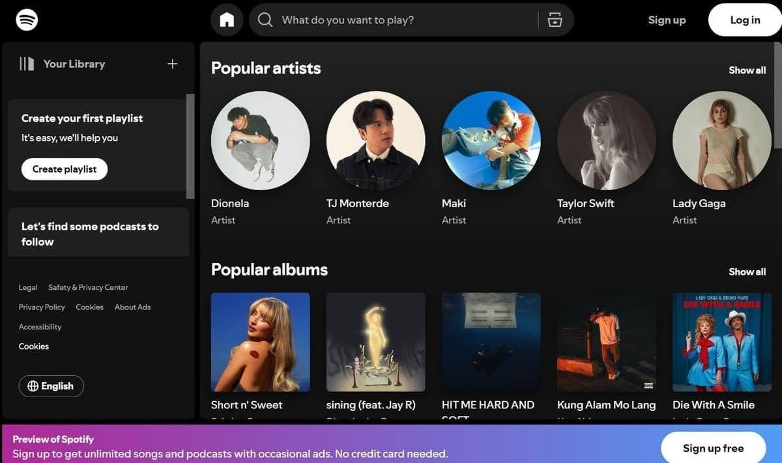
Task: Open Maki's artist profile
Action: click(491, 140)
